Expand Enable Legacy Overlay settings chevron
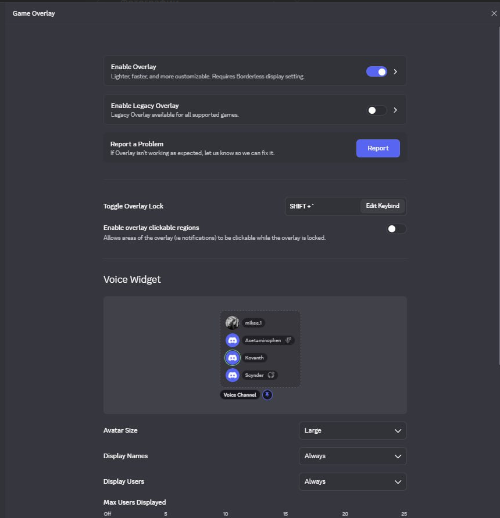This screenshot has height=518, width=500. [395, 110]
